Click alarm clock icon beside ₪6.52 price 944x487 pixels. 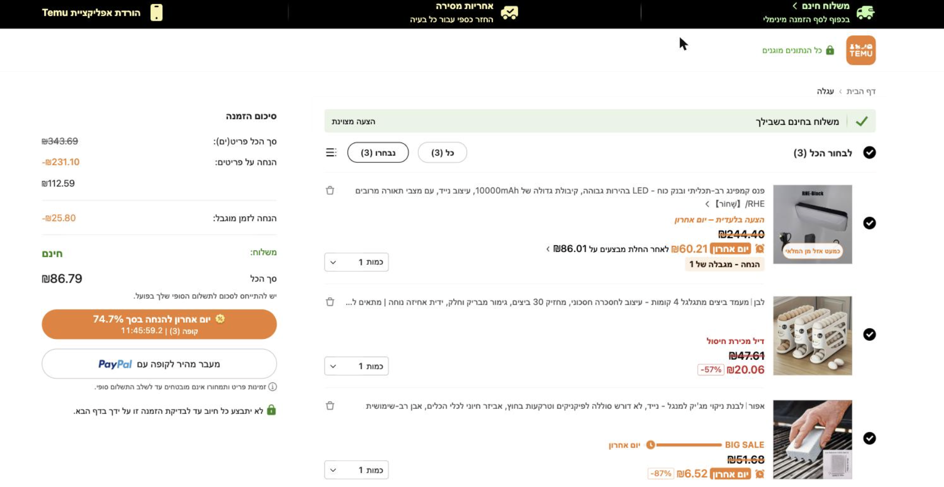pos(759,474)
